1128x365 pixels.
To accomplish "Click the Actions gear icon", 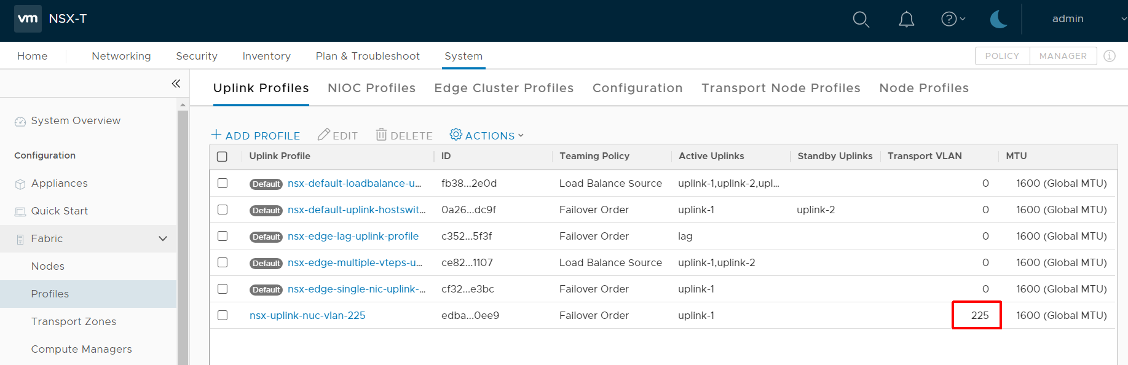I will pyautogui.click(x=456, y=134).
